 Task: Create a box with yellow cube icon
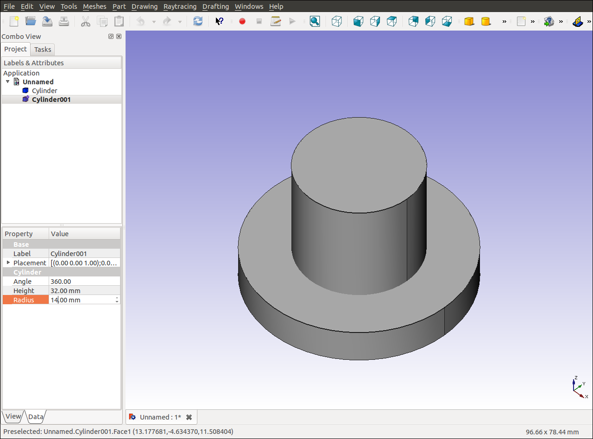click(x=469, y=21)
